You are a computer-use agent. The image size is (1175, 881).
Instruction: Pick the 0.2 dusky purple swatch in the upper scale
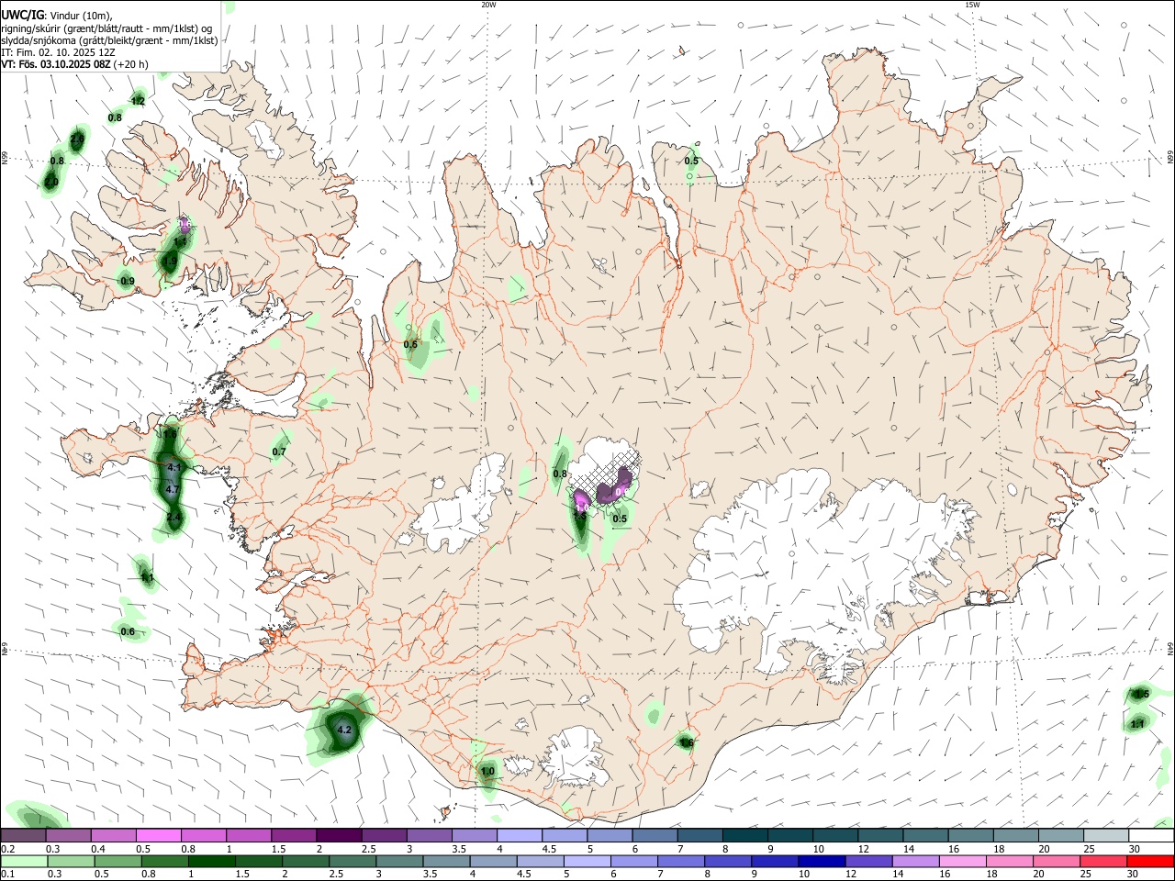24,836
